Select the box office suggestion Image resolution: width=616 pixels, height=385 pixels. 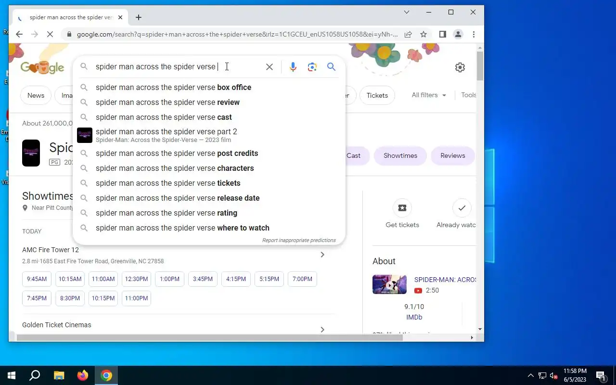pyautogui.click(x=209, y=87)
